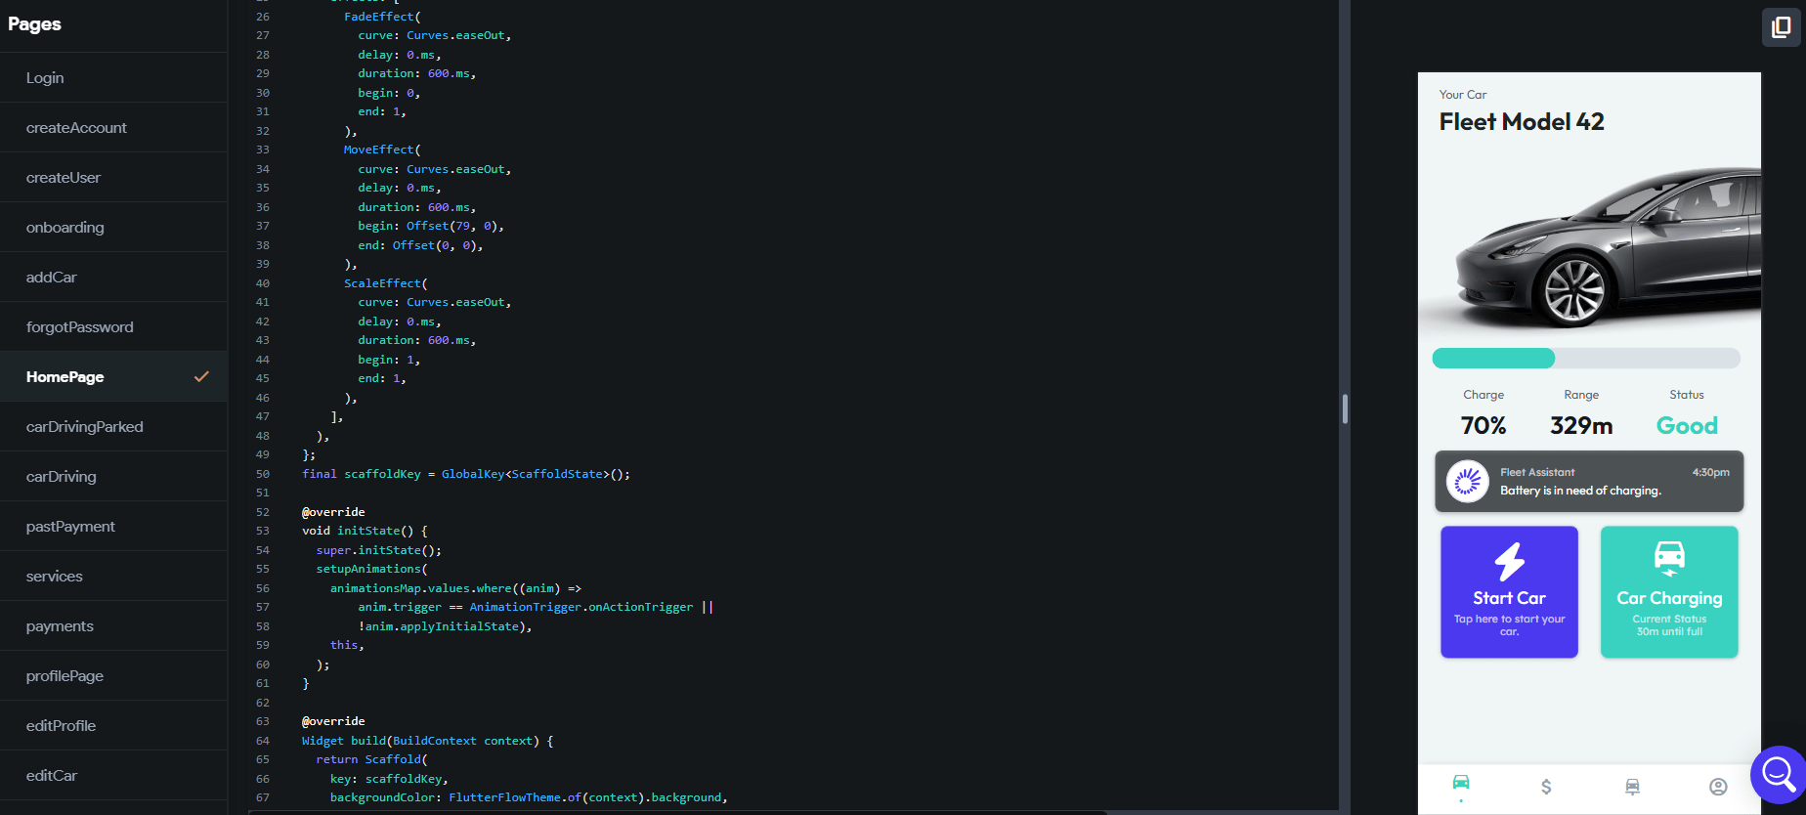Open the floating magnifier search button
The width and height of the screenshot is (1806, 815).
(x=1778, y=775)
